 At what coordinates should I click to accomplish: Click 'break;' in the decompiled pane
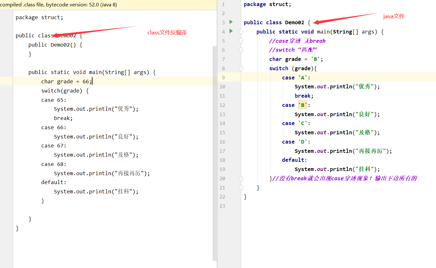[x=63, y=118]
